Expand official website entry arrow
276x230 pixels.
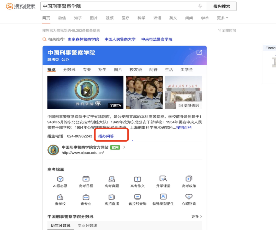pos(124,147)
